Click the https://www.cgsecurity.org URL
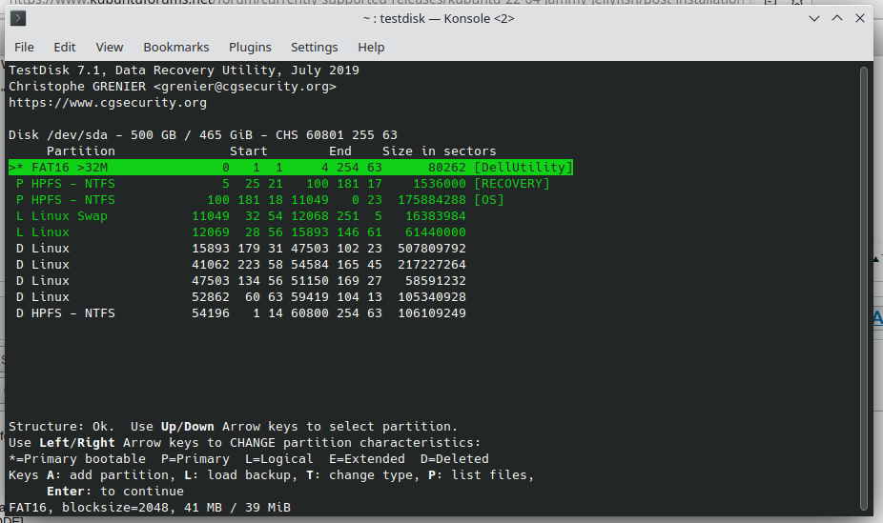883x523 pixels. click(x=107, y=103)
